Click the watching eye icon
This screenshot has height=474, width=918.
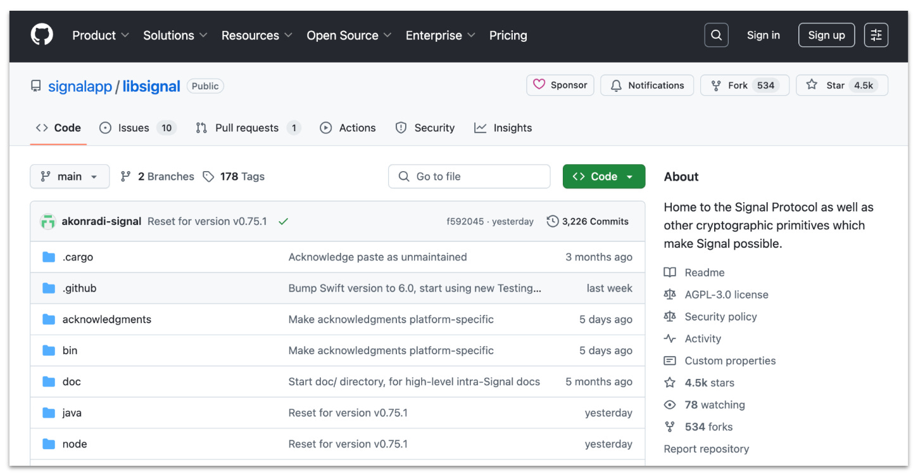tap(670, 405)
